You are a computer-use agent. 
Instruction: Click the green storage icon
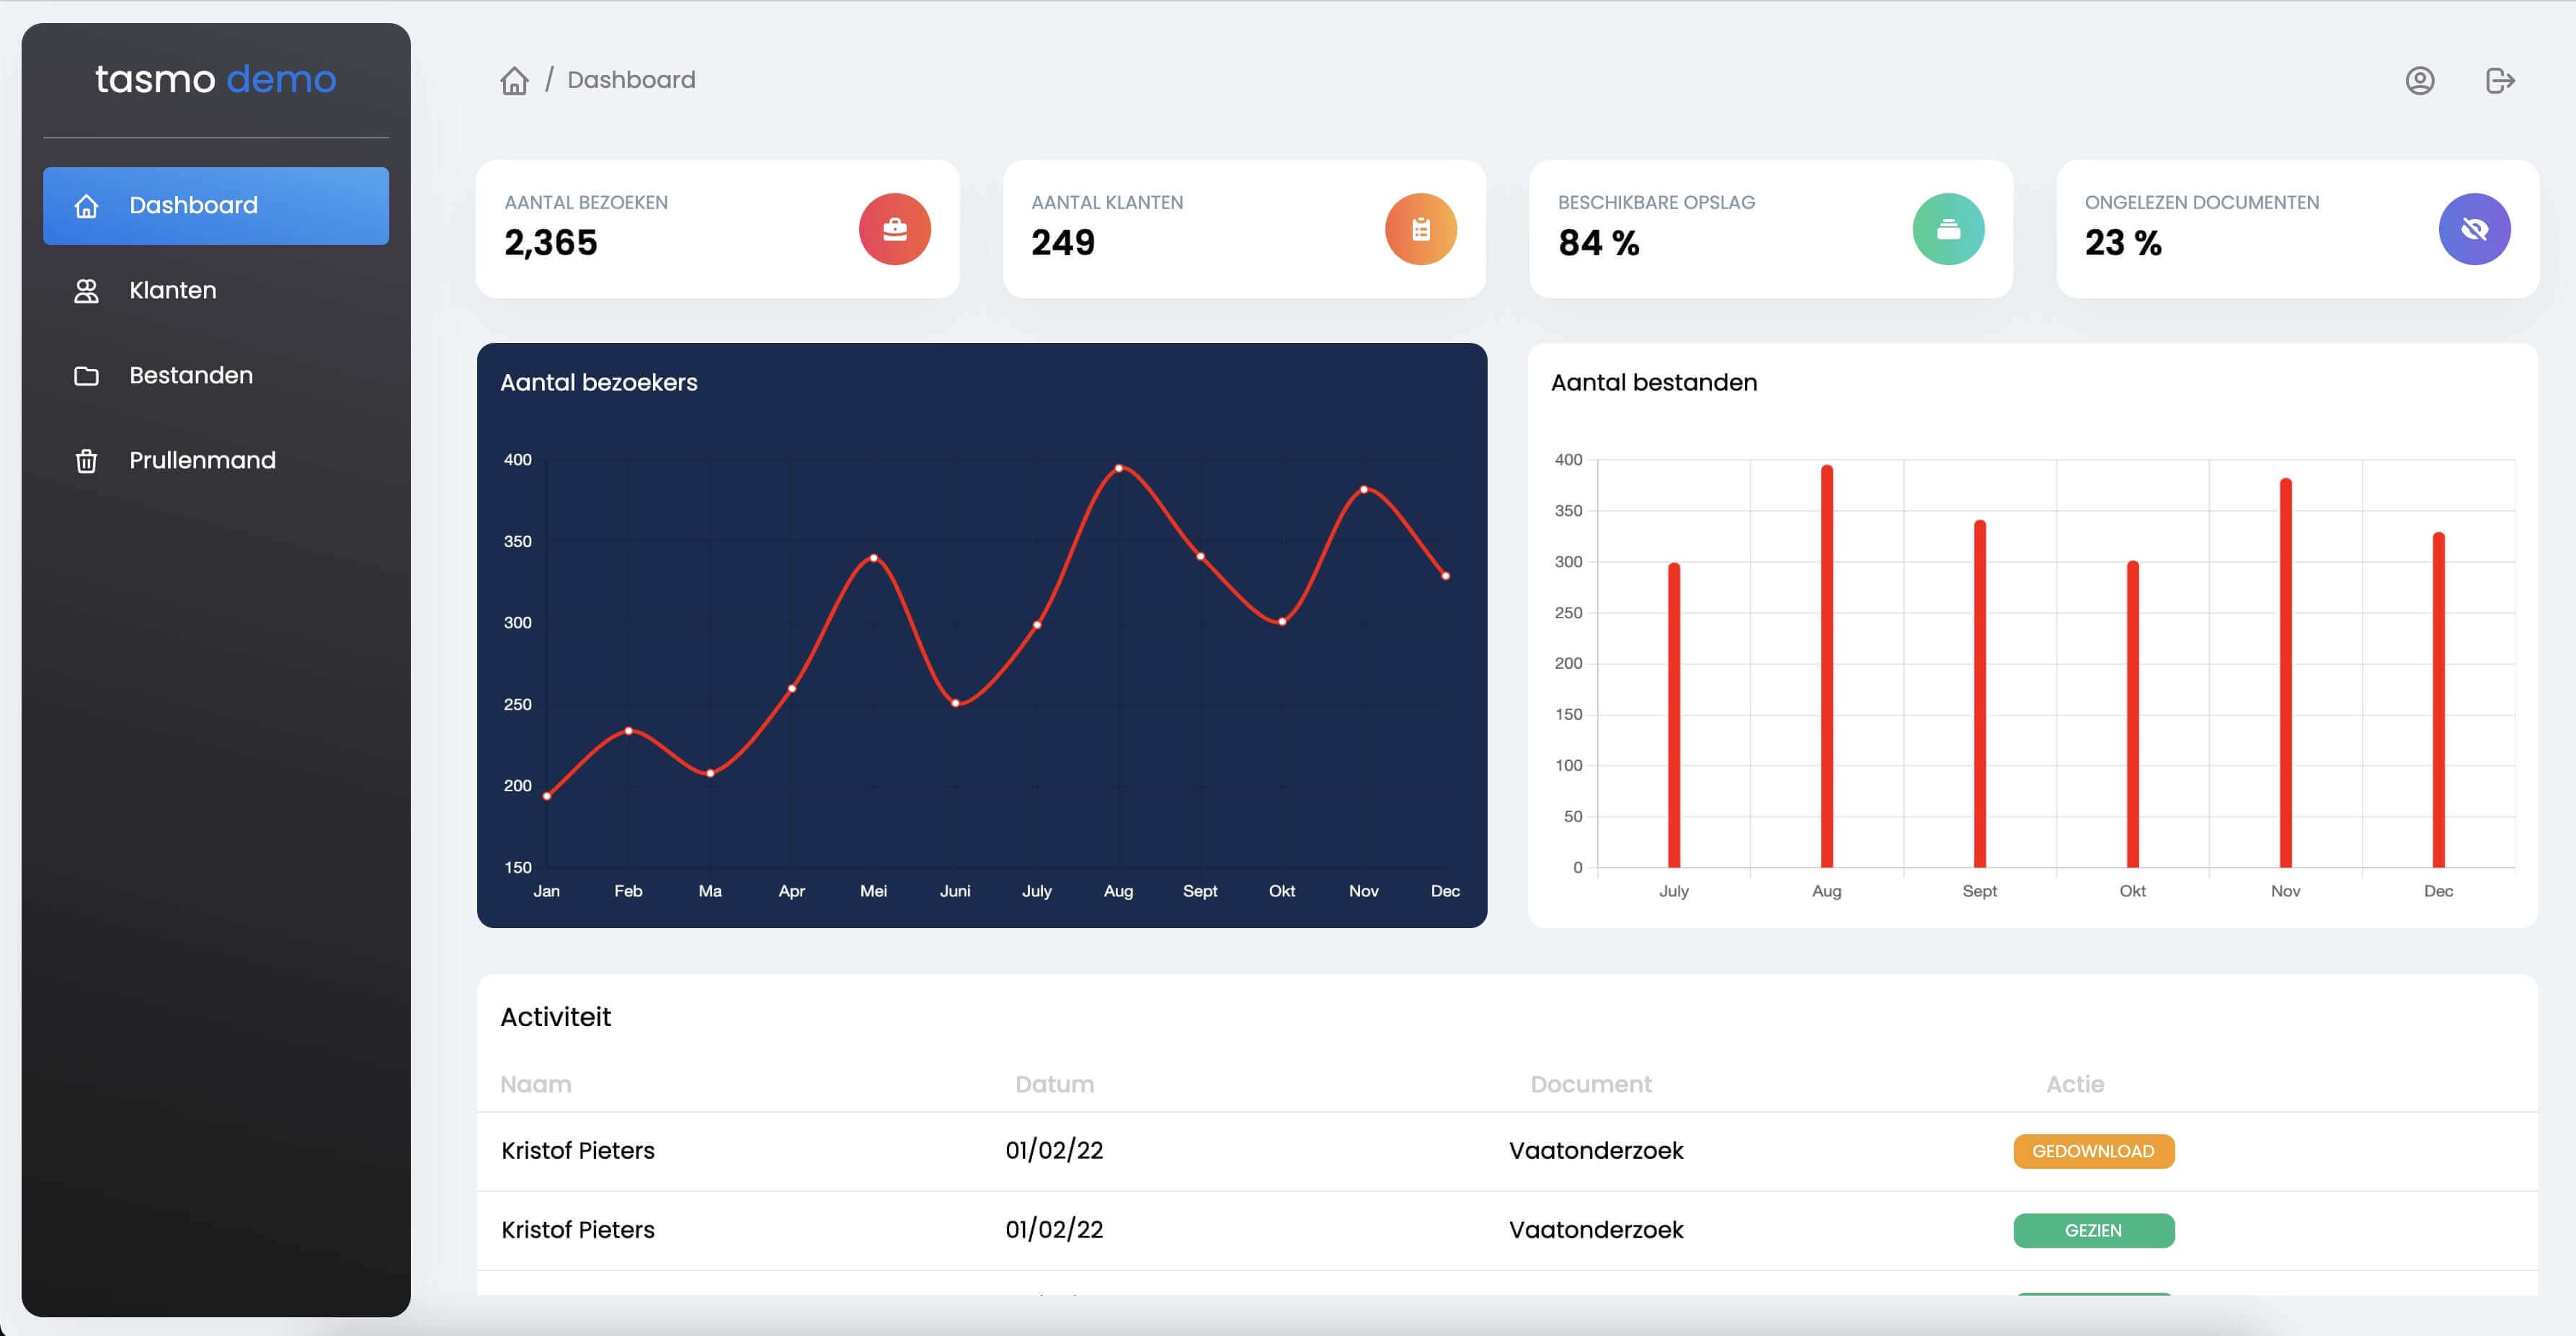point(1948,229)
